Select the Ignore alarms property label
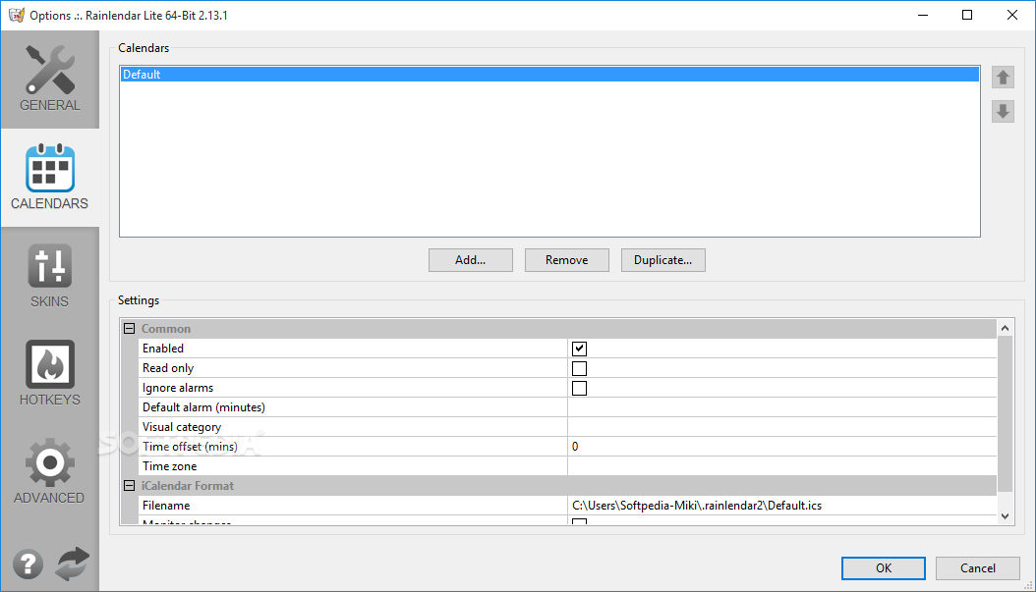Screen dimensions: 1036x592 coord(178,388)
